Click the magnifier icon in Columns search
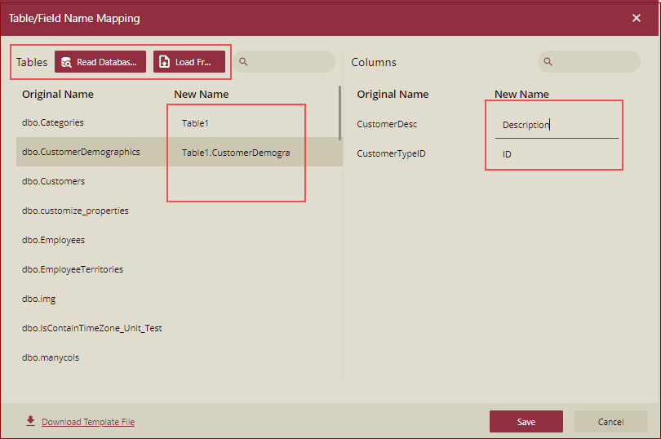 [x=548, y=61]
